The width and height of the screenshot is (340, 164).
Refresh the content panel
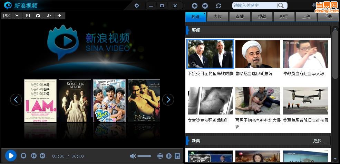coord(218,6)
